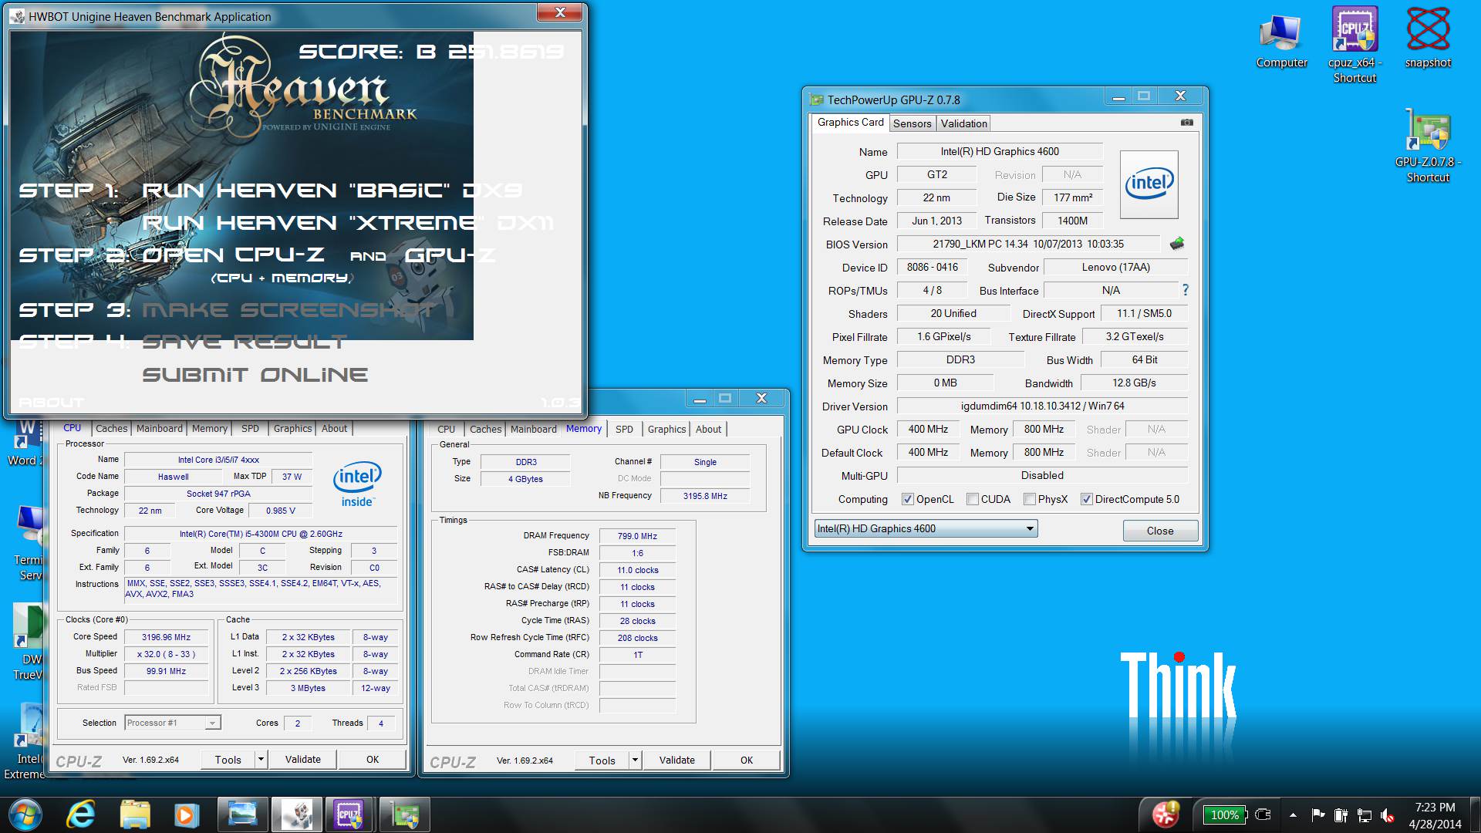Click SAVE RESULT in Heaven Benchmark
The image size is (1481, 833).
coord(245,342)
